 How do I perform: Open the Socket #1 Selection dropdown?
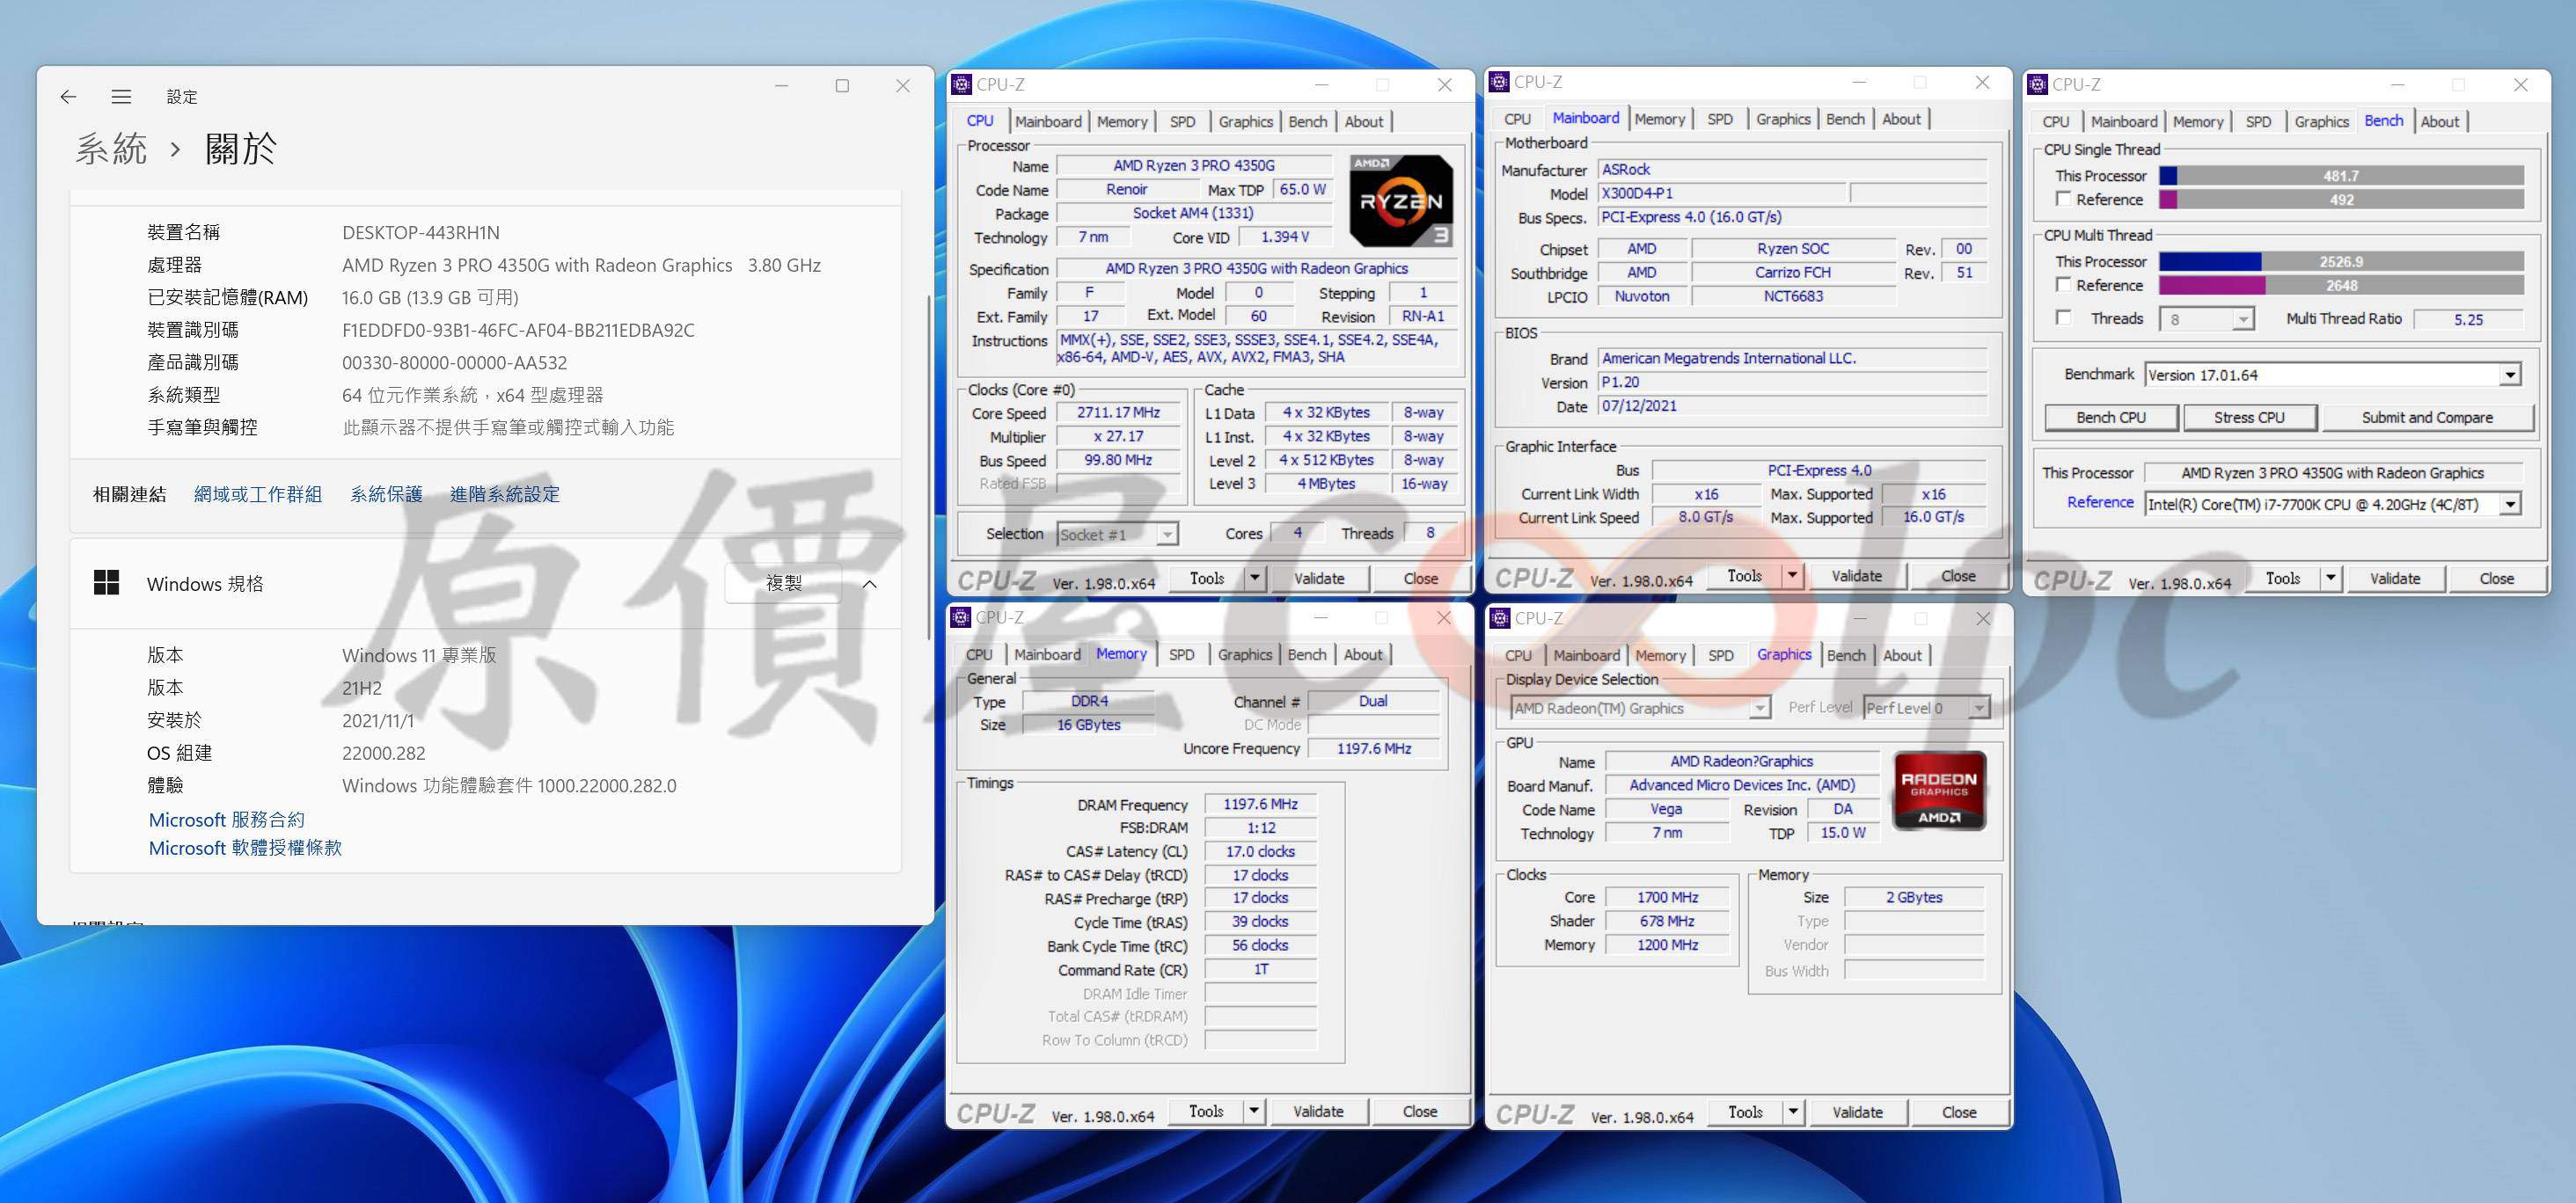click(1167, 535)
